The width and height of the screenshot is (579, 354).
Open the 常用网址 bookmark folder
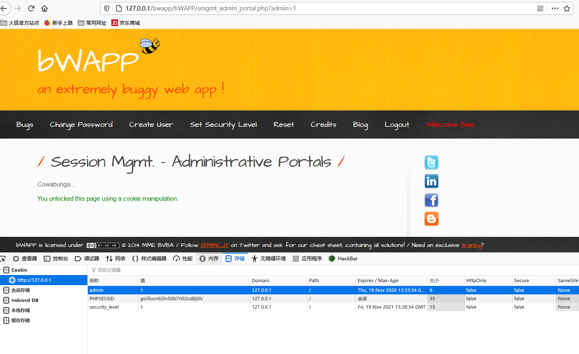92,23
